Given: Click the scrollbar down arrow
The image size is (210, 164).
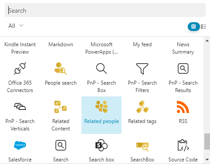Looking at the screenshot, I should 207,160.
